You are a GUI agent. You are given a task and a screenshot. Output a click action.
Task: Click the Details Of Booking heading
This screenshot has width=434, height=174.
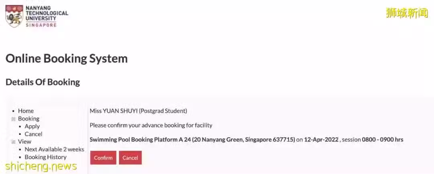(x=43, y=82)
